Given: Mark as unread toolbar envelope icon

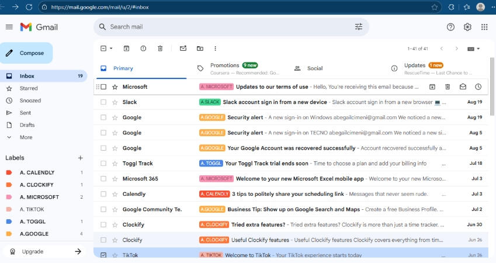Looking at the screenshot, I should 183,49.
